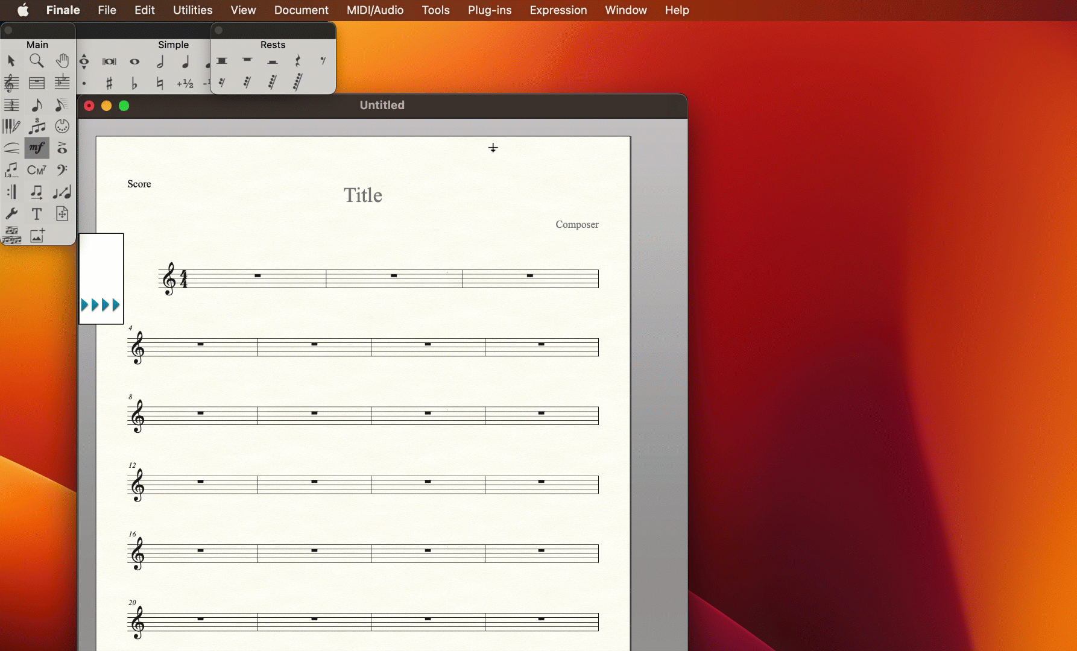Select the flat accidental in Simple palette
Screen dimensions: 1077x651
click(x=134, y=83)
